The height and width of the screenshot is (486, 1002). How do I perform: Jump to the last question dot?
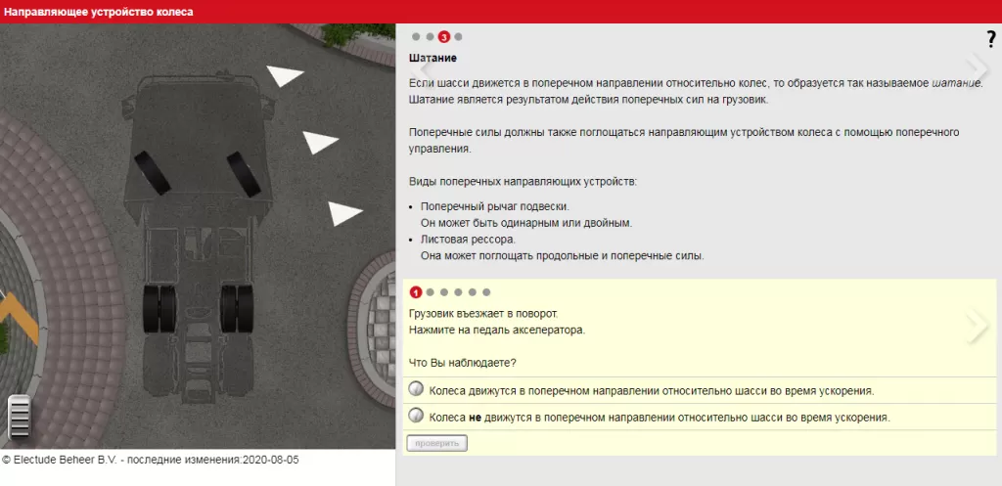tap(486, 291)
